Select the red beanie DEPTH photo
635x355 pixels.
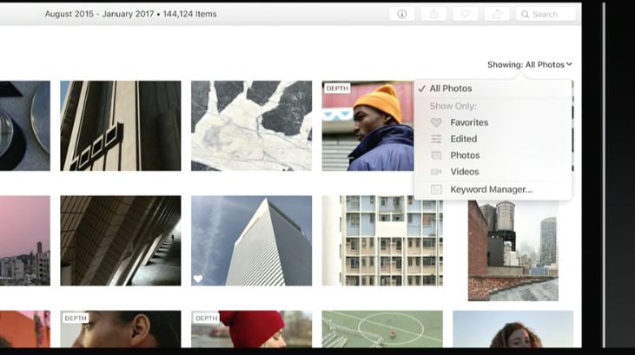[x=252, y=329]
